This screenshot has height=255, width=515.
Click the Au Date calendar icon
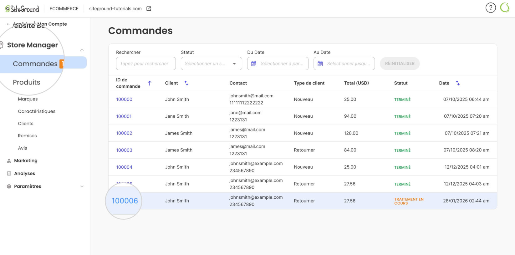[x=320, y=64]
